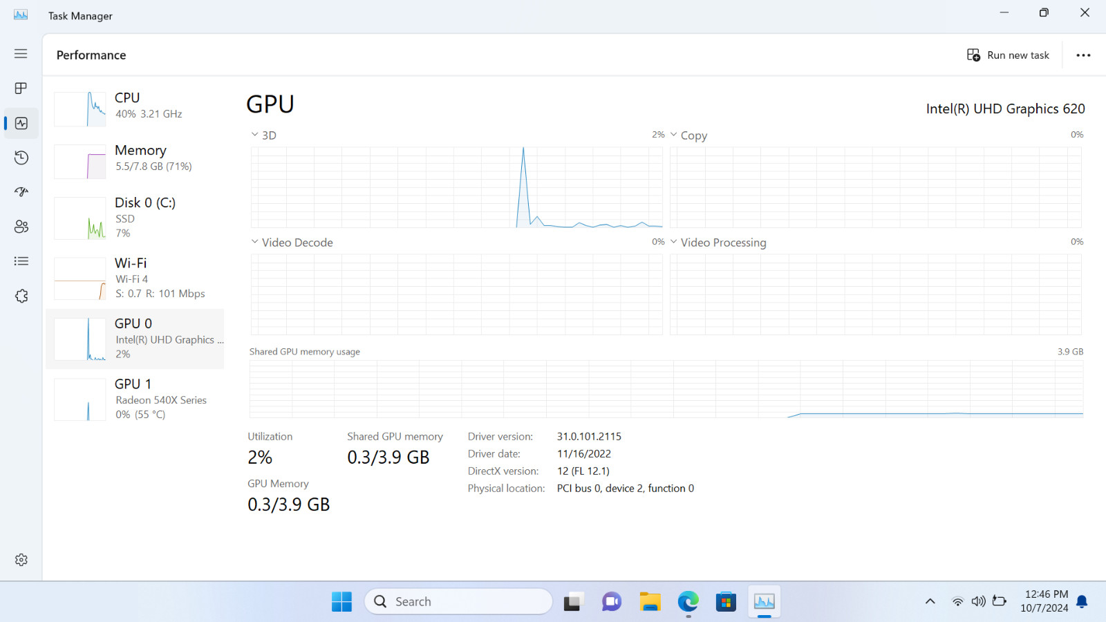
Task: Click the Utilization 2% value
Action: [260, 458]
